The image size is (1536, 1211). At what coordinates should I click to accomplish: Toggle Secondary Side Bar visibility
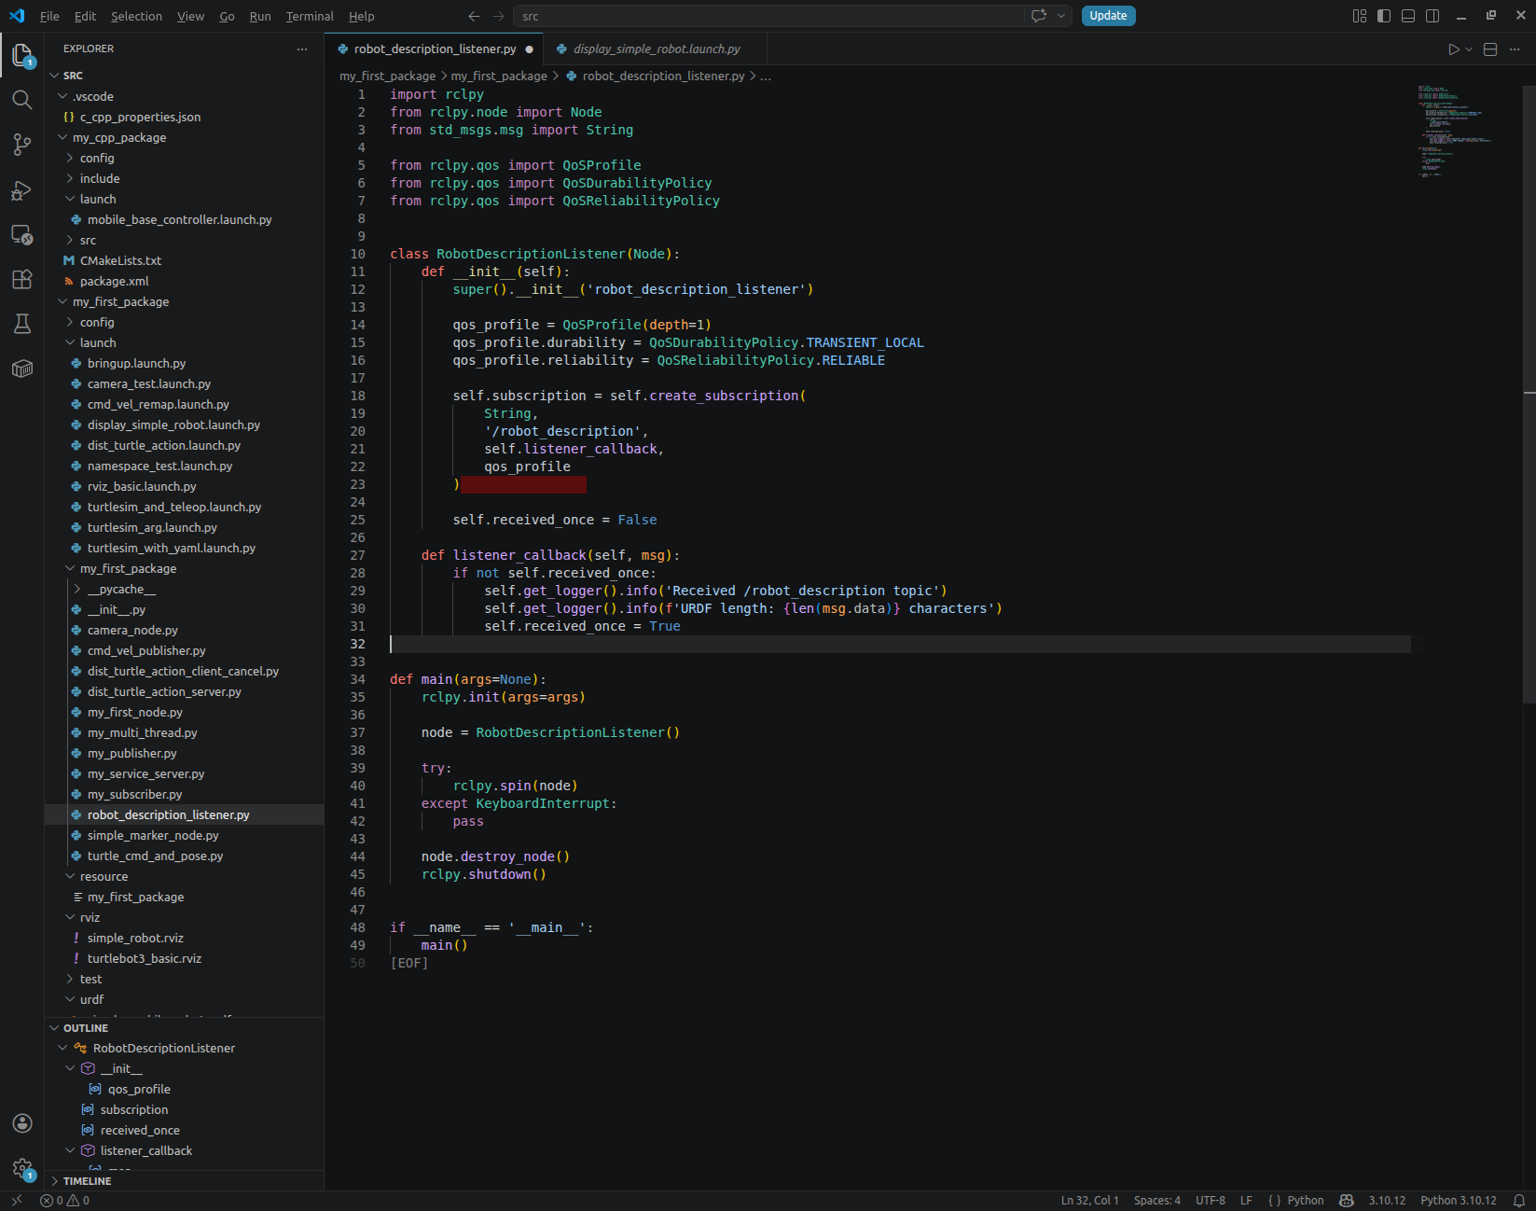coord(1432,16)
